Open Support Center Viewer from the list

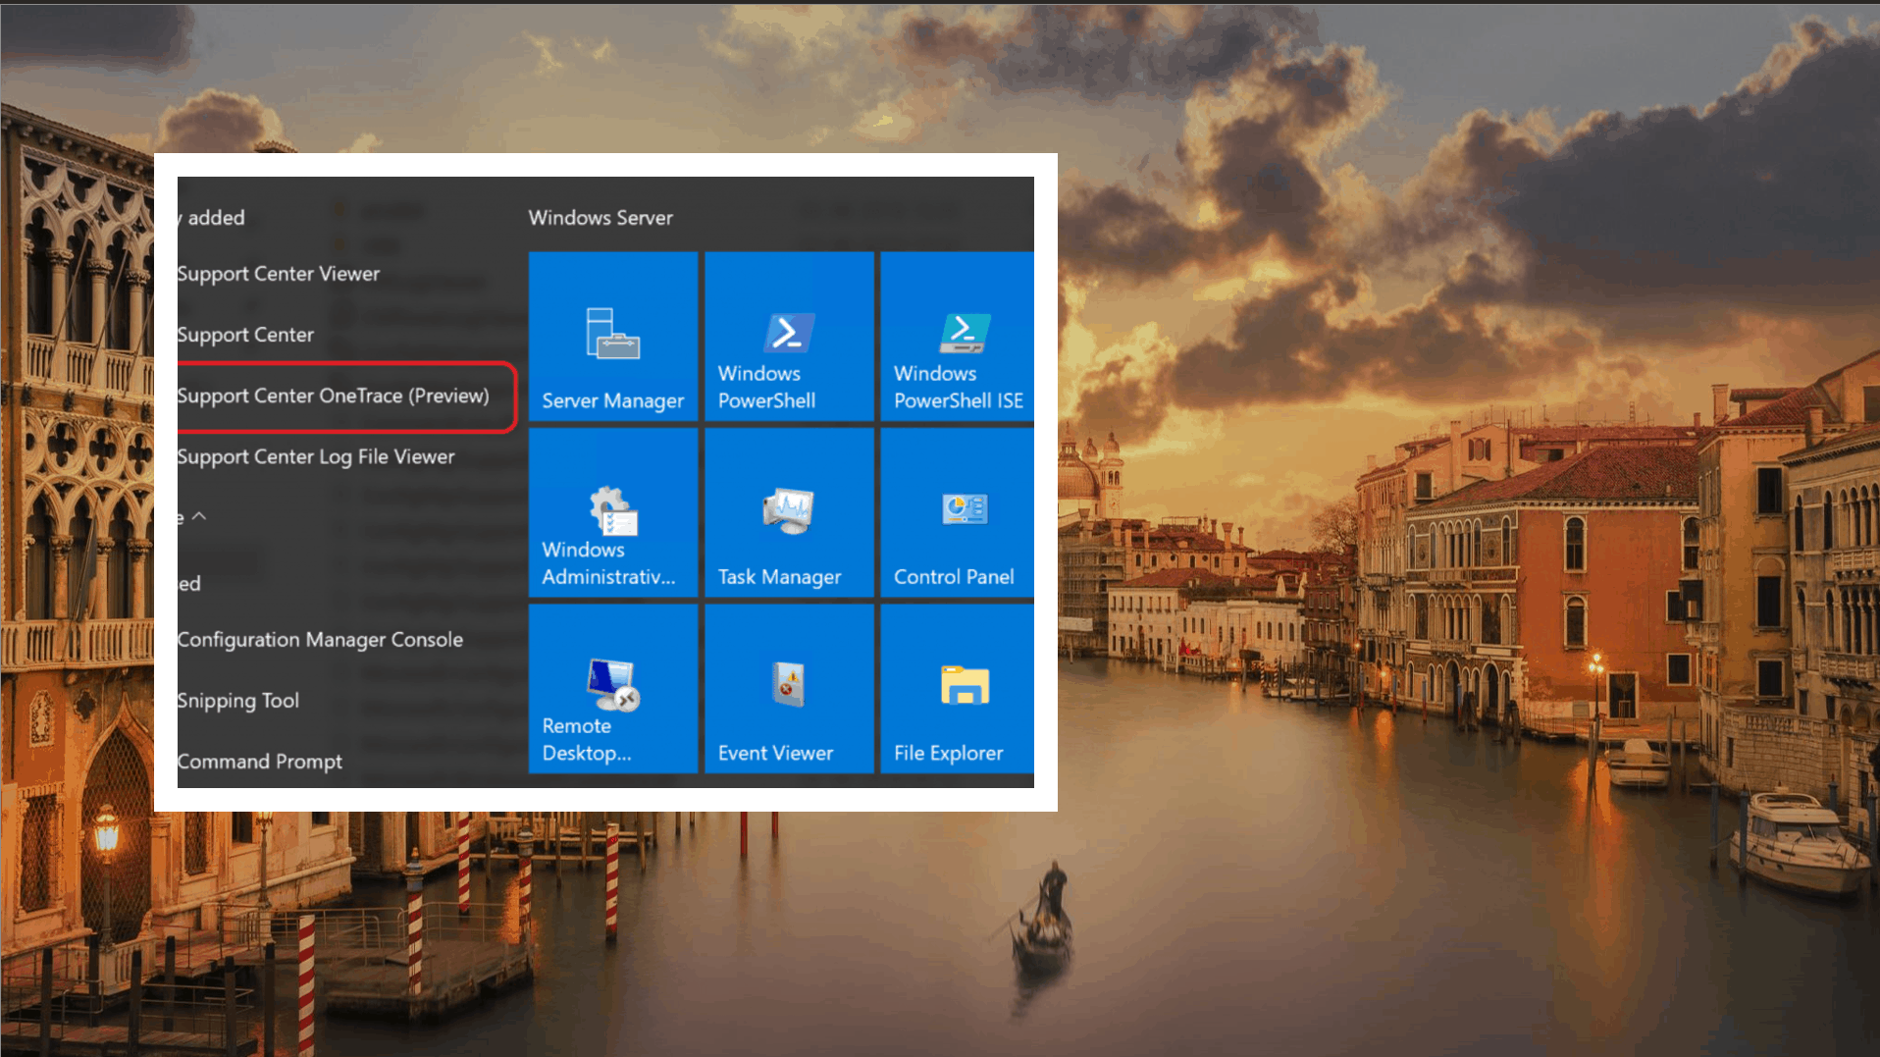pos(279,274)
